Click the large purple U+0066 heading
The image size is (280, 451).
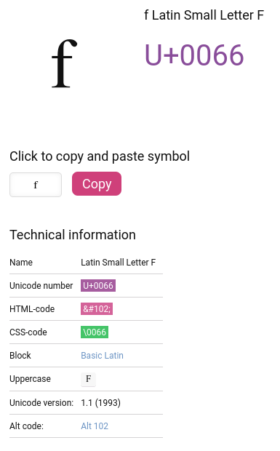click(194, 55)
